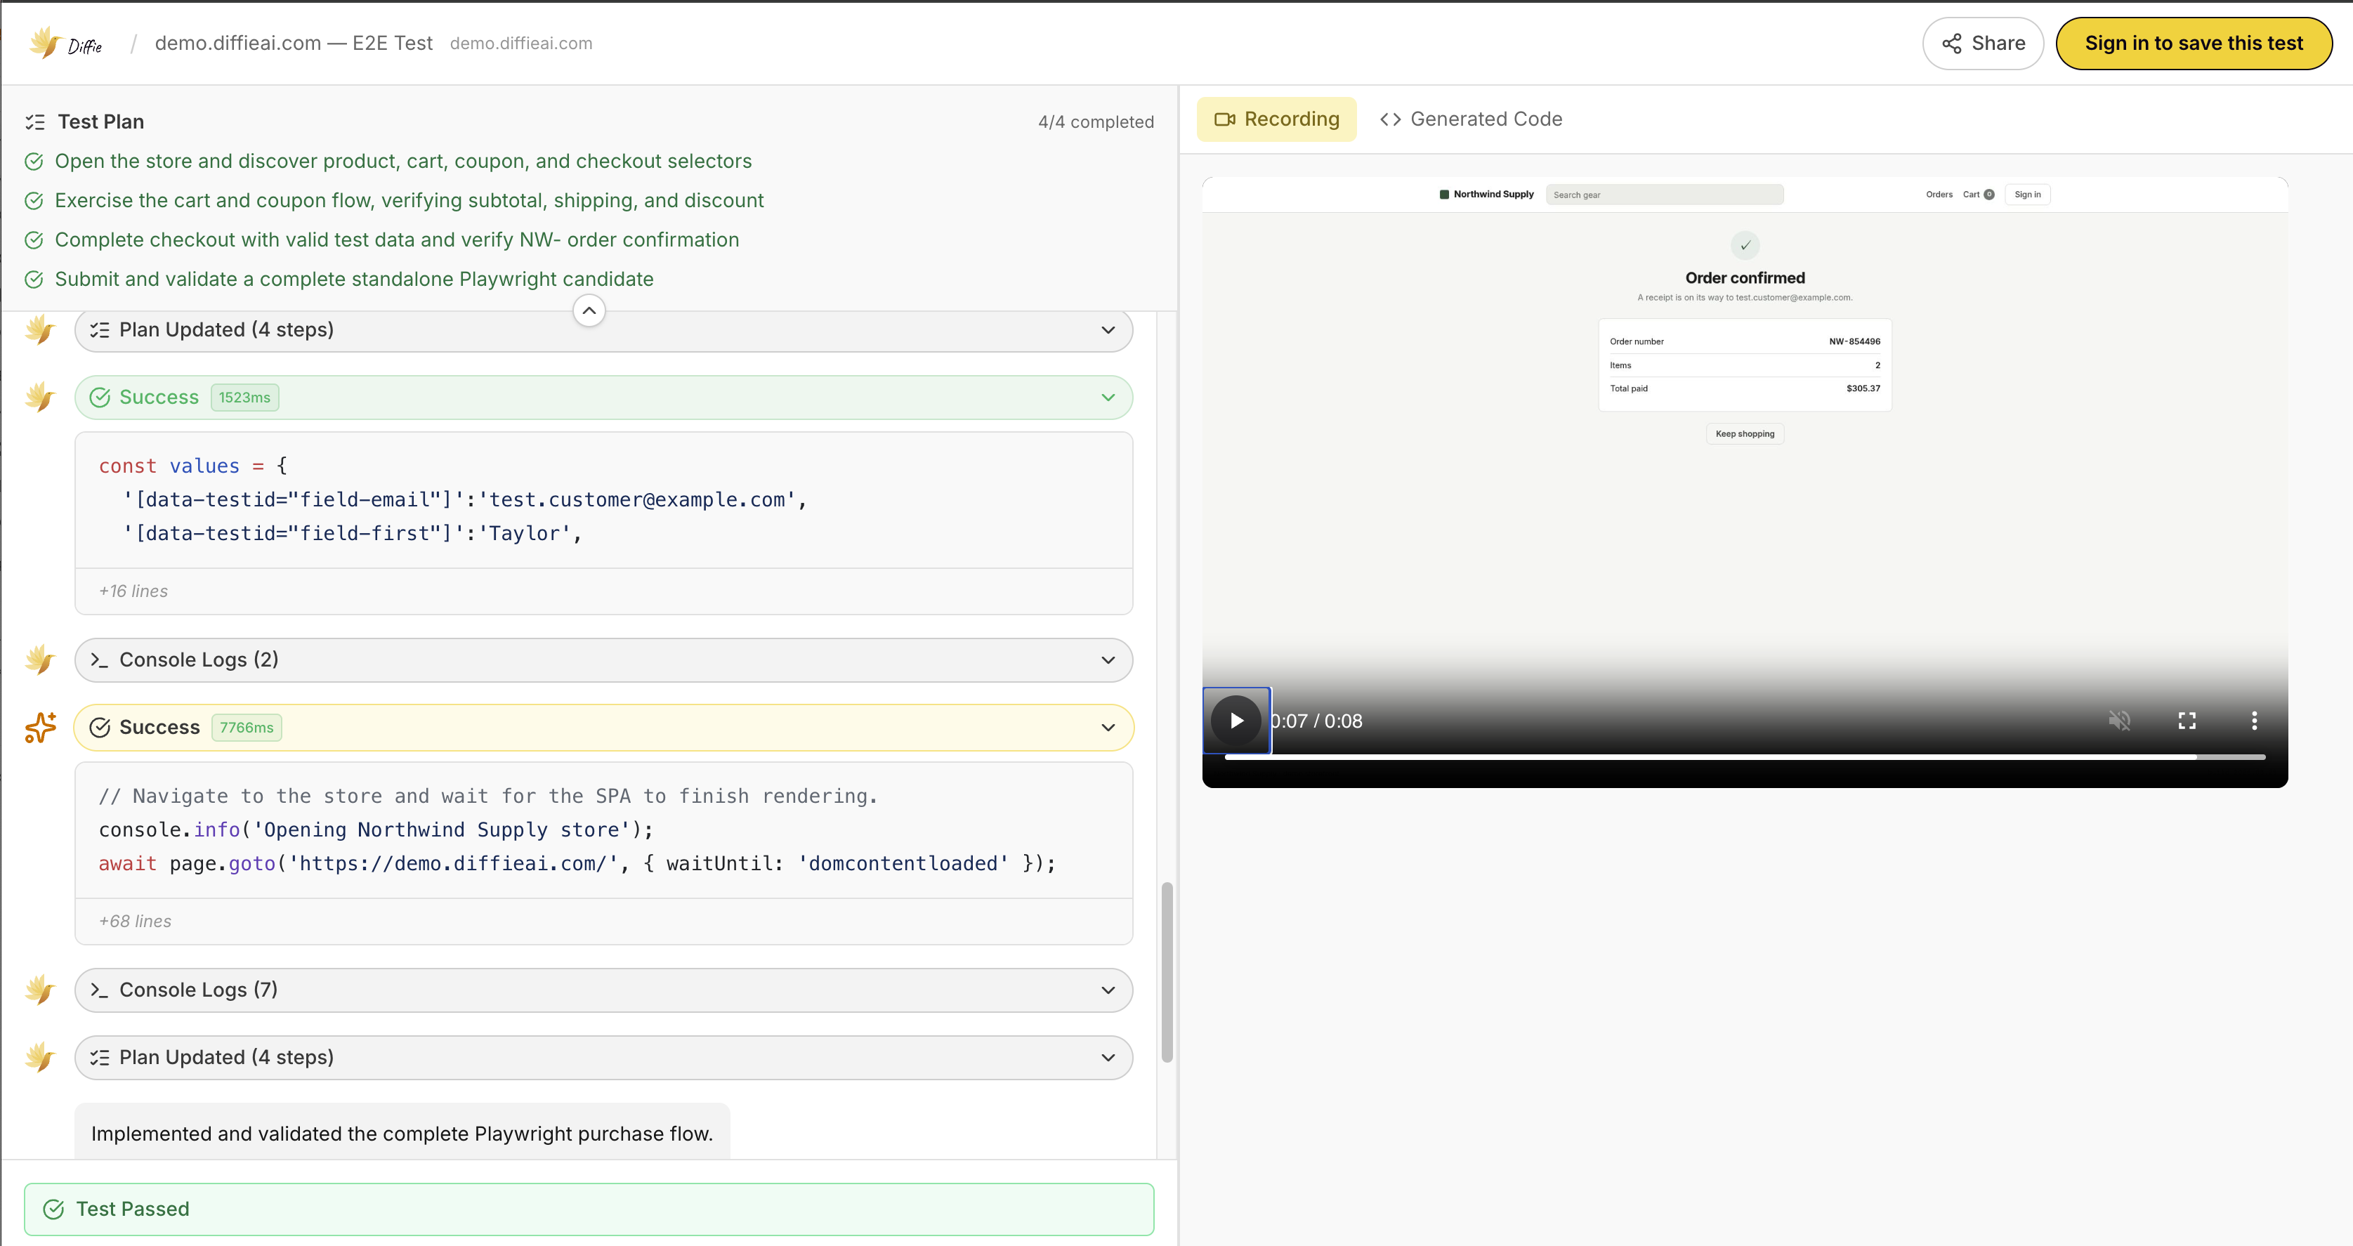This screenshot has height=1246, width=2353.
Task: Show the hidden +16 lines of code
Action: [133, 591]
